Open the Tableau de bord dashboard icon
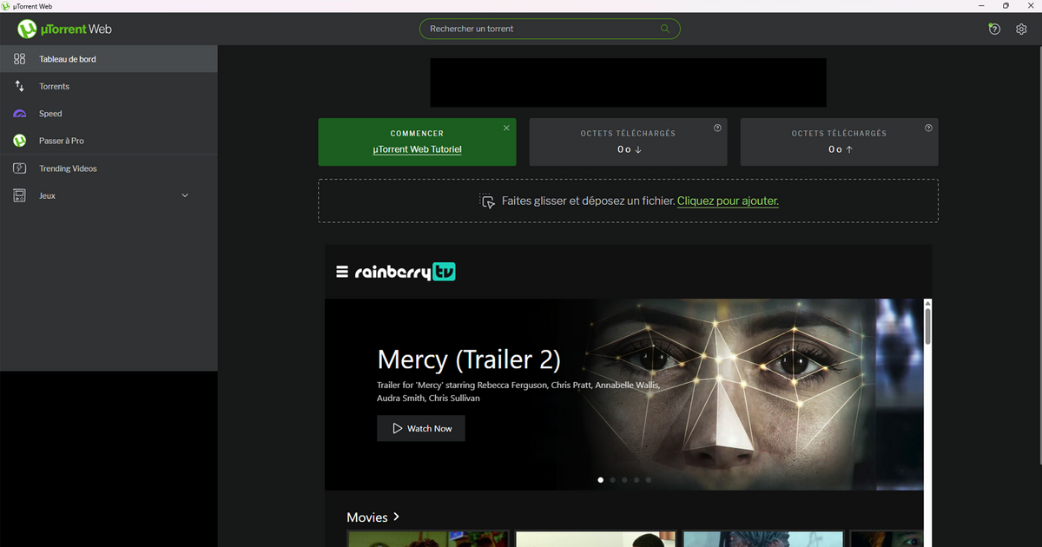Screen dimensions: 1042x547 pos(18,58)
